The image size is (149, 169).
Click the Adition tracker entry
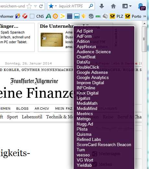point(83,41)
